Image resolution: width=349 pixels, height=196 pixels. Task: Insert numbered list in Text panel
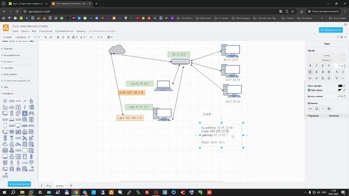coord(310,78)
